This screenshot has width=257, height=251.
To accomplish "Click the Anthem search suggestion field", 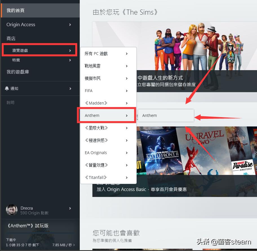I will [x=166, y=115].
